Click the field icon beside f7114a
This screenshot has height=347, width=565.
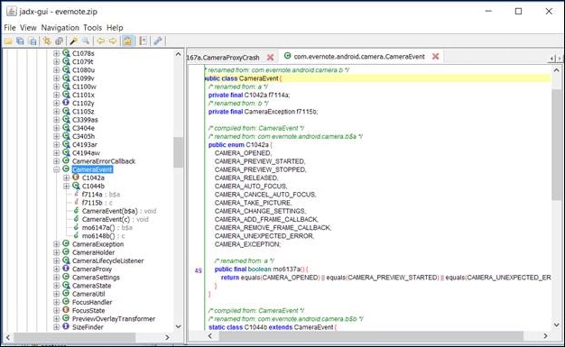tap(76, 194)
